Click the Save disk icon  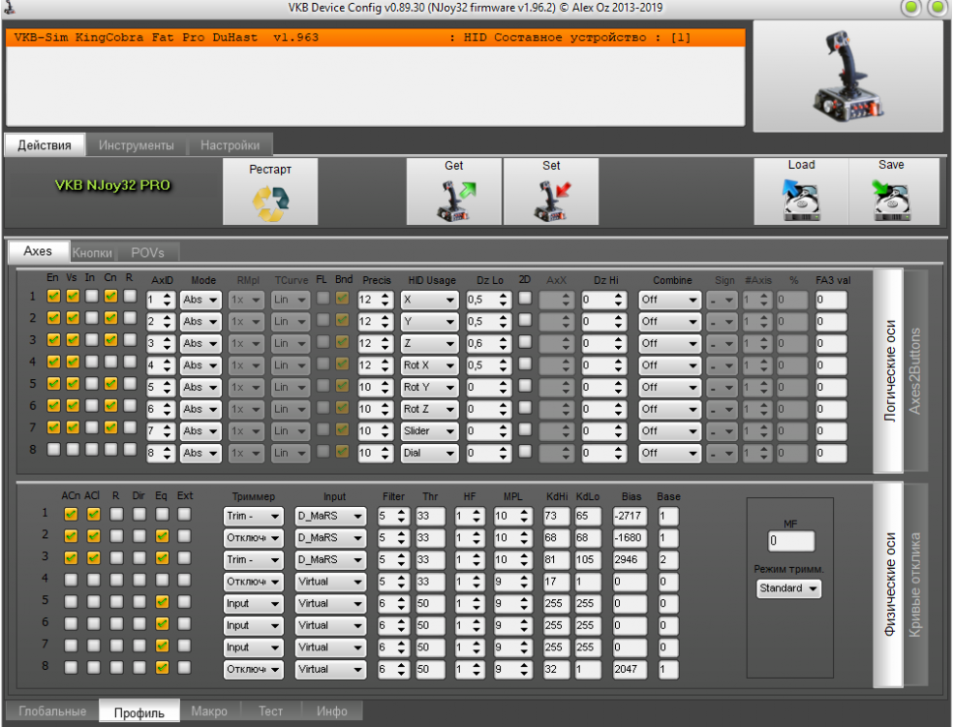pyautogui.click(x=891, y=201)
